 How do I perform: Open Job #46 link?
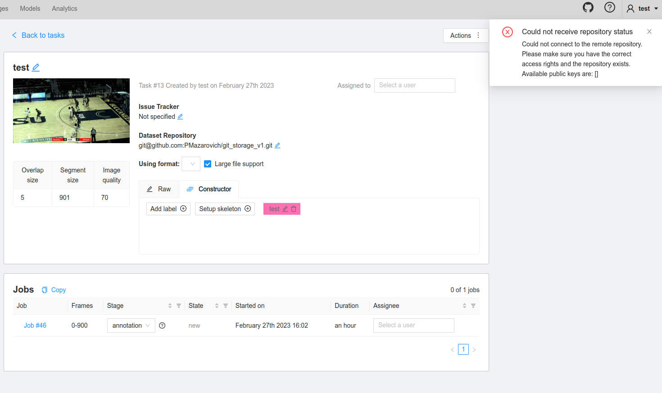[x=35, y=325]
